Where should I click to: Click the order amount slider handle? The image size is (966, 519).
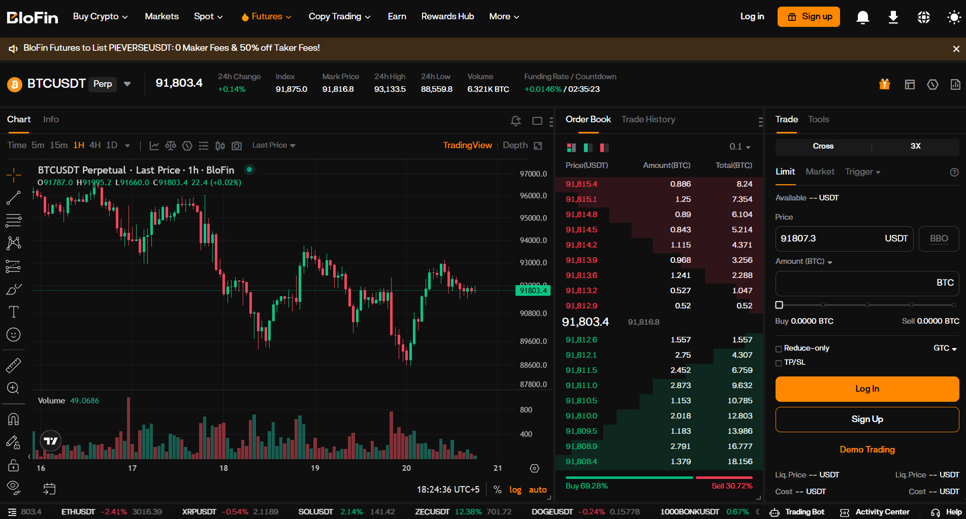[x=779, y=305]
